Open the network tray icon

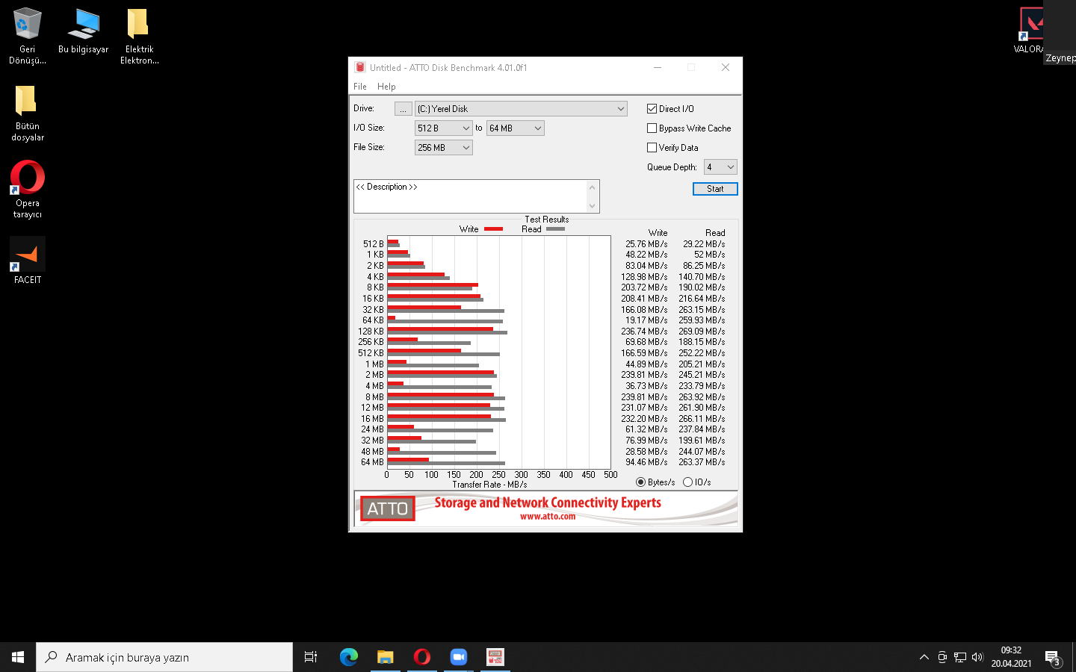tap(960, 657)
